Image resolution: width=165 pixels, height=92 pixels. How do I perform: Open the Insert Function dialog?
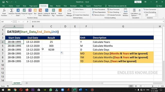[x=4, y=13]
